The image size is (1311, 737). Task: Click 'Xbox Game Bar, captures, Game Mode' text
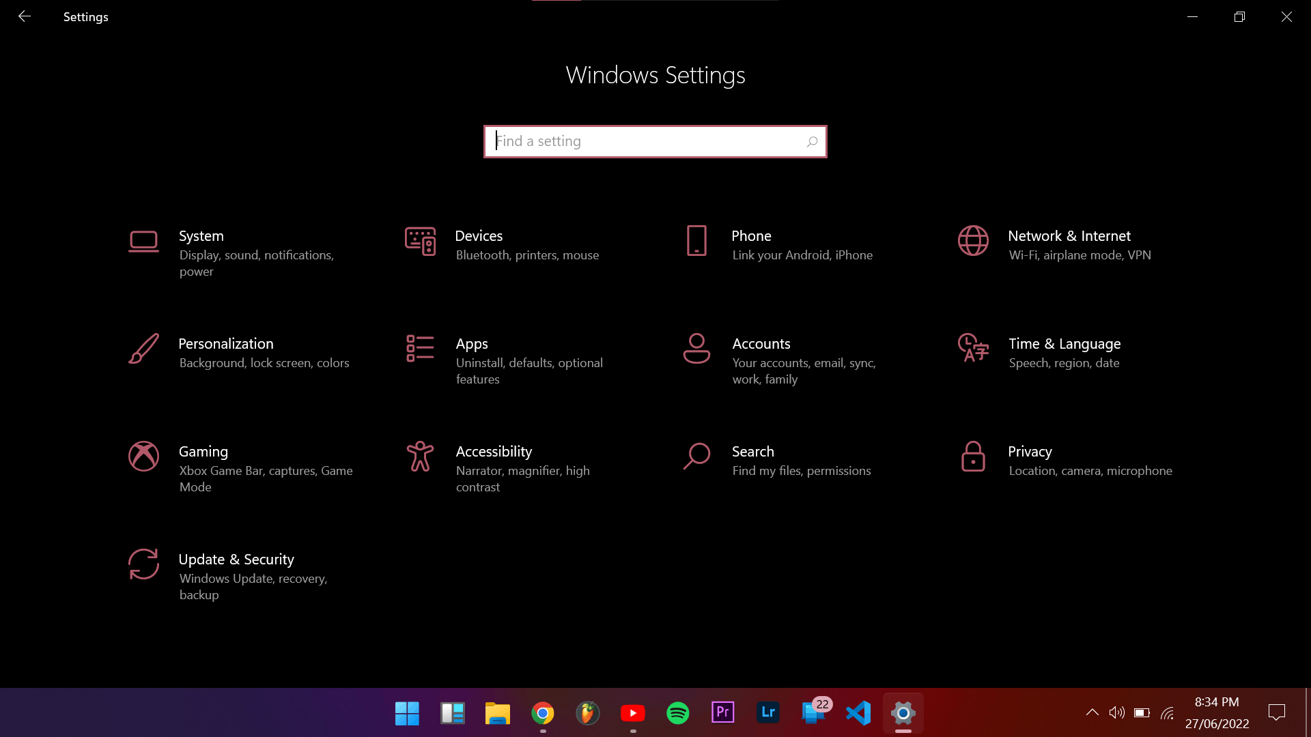pos(266,479)
